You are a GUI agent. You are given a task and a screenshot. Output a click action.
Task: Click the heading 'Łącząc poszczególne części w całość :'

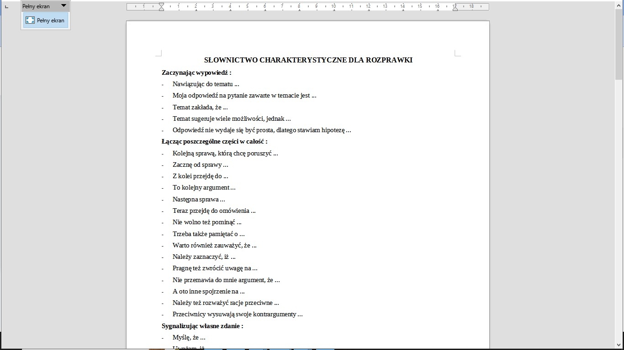coord(214,141)
